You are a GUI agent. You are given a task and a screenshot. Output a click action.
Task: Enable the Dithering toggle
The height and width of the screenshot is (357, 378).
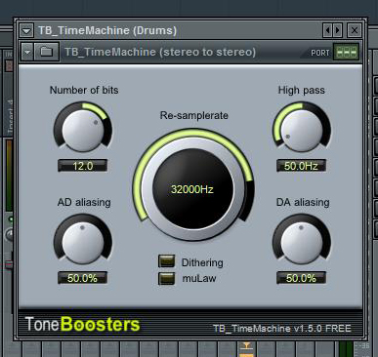[166, 261]
